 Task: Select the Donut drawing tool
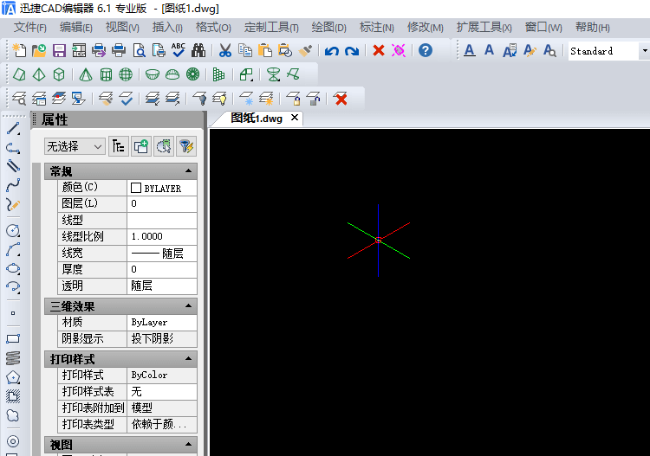tap(13, 441)
